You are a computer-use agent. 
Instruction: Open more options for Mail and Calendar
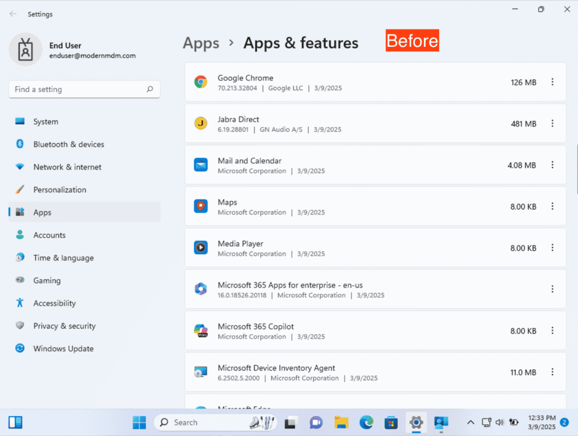552,165
